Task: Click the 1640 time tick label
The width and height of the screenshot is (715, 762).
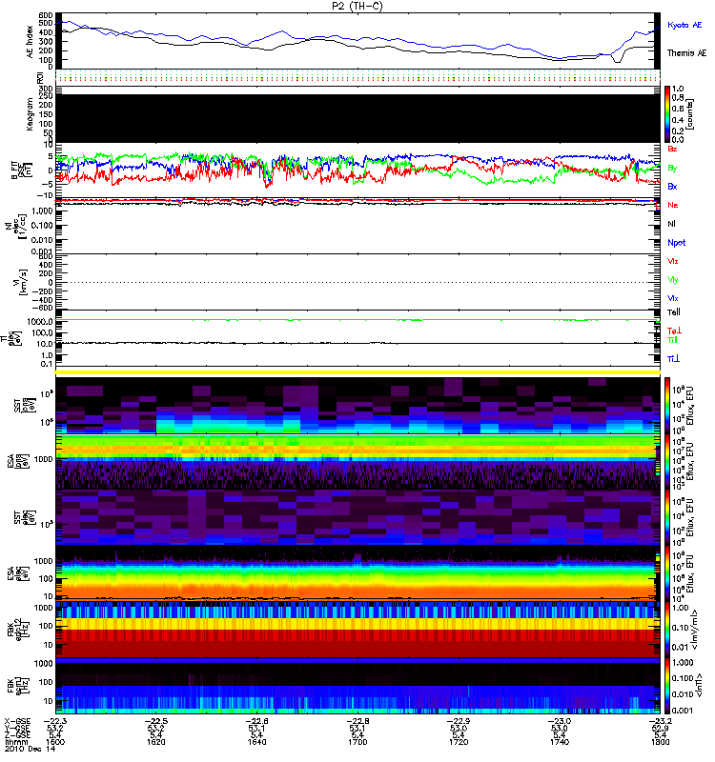Action: point(256,742)
